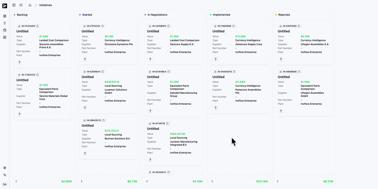The image size is (378, 189).
Task: Click question-mark avatar on Elrouluma Dynamics card
Action: pos(85,59)
